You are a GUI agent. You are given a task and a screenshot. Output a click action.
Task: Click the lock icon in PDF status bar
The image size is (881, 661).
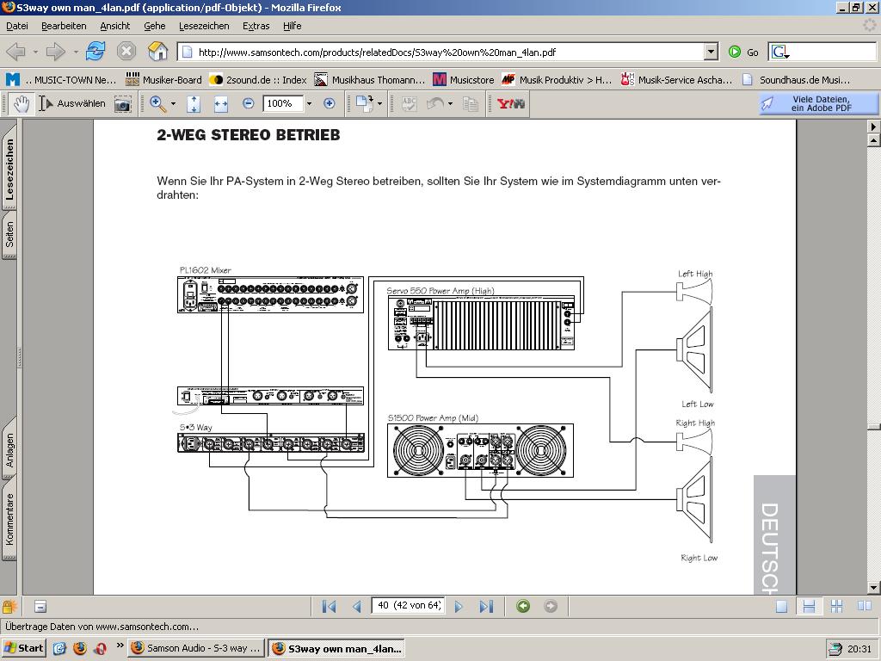9,607
